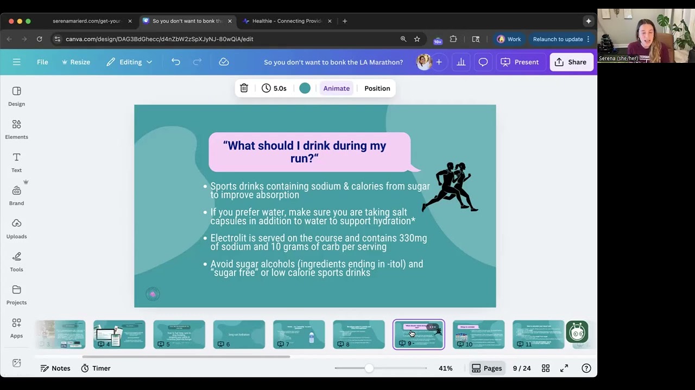Select page 5 thumbnail
This screenshot has width=695, height=390.
pos(179,334)
